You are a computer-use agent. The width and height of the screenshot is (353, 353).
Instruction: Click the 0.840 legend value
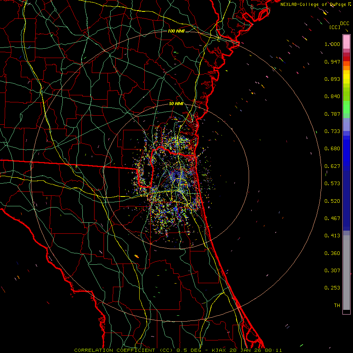(x=332, y=96)
